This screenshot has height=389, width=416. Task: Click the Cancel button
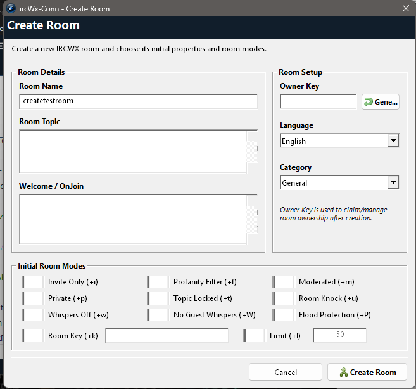coord(286,372)
